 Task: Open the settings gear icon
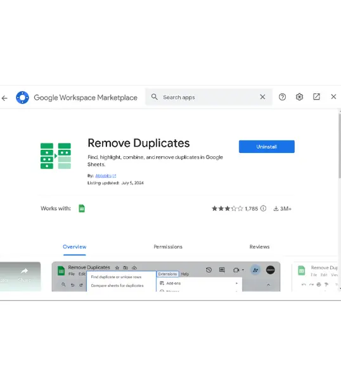[299, 97]
